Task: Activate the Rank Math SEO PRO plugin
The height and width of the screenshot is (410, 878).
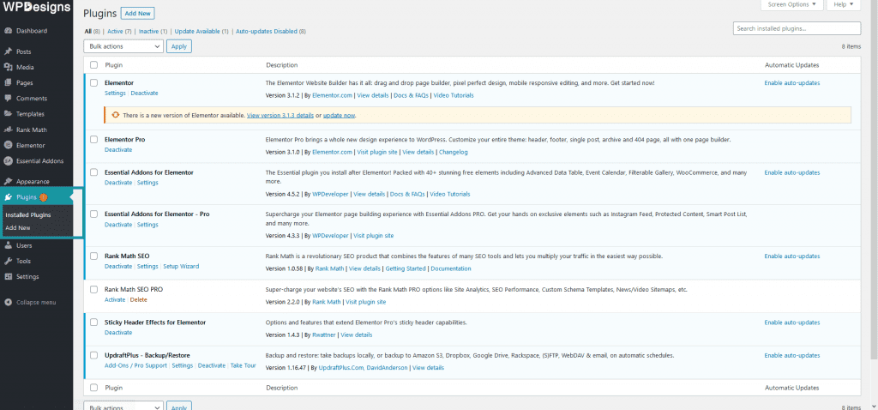Action: (x=114, y=300)
